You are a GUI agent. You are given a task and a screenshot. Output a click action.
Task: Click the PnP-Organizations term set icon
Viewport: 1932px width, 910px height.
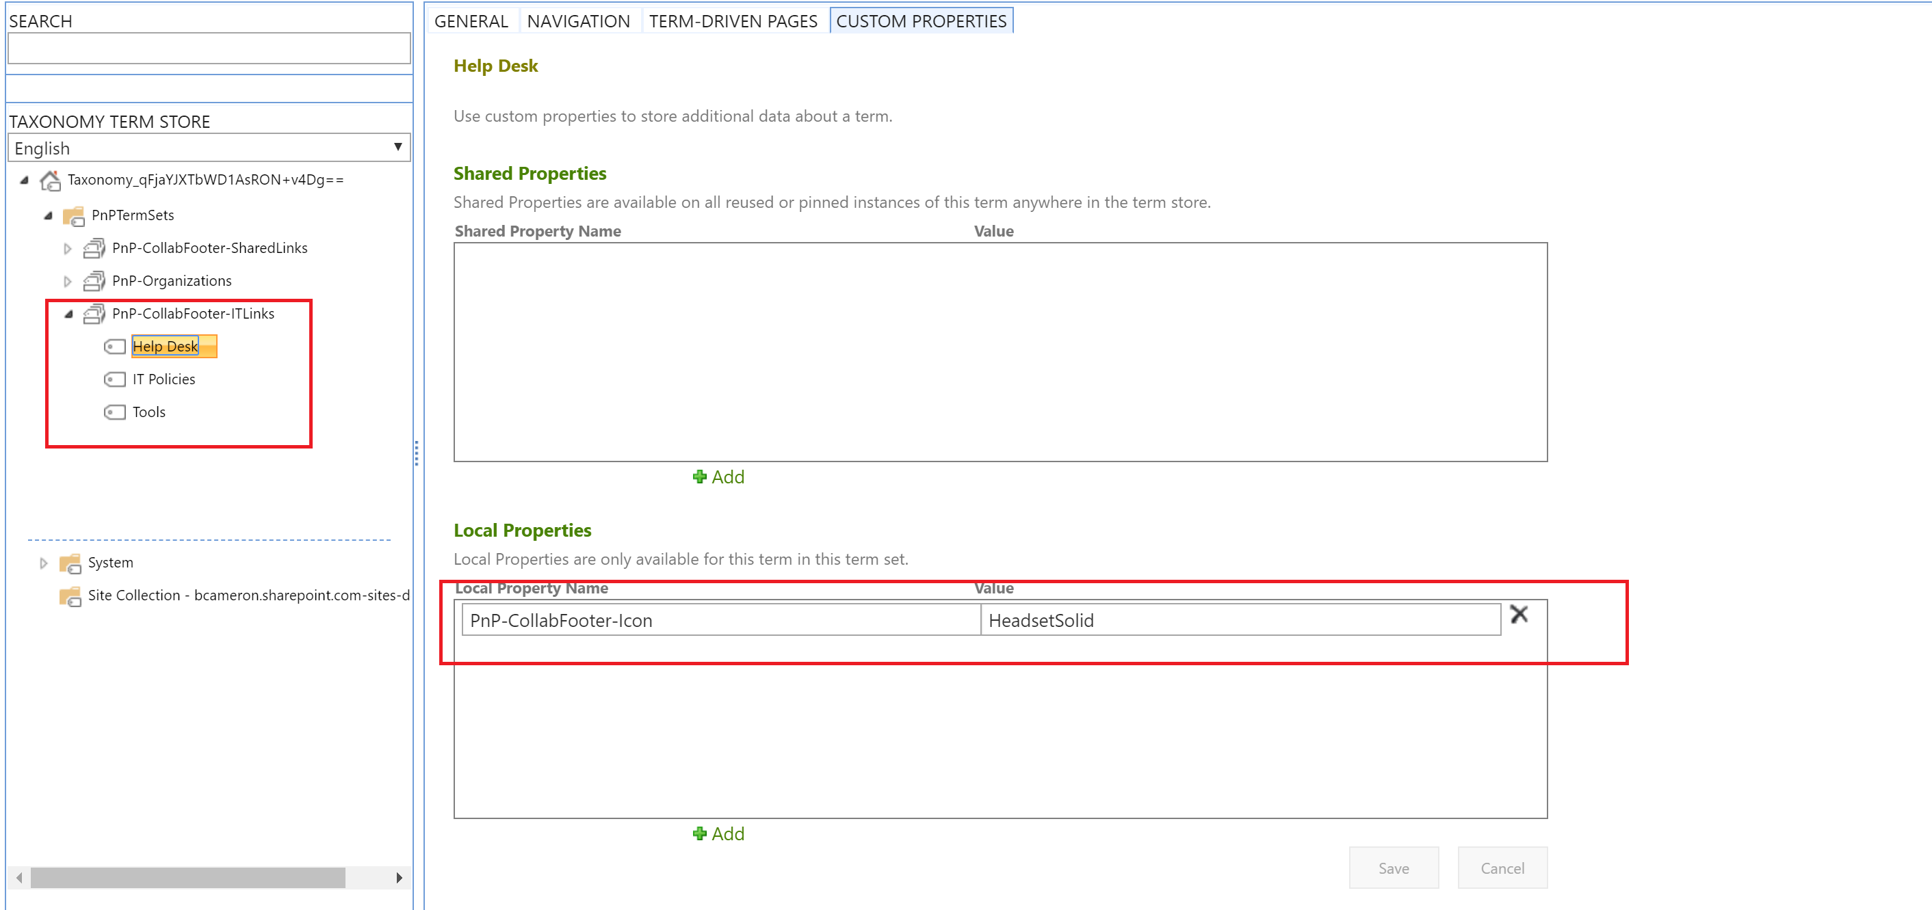pos(94,282)
